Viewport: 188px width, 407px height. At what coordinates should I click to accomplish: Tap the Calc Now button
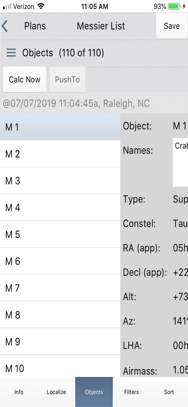25,79
